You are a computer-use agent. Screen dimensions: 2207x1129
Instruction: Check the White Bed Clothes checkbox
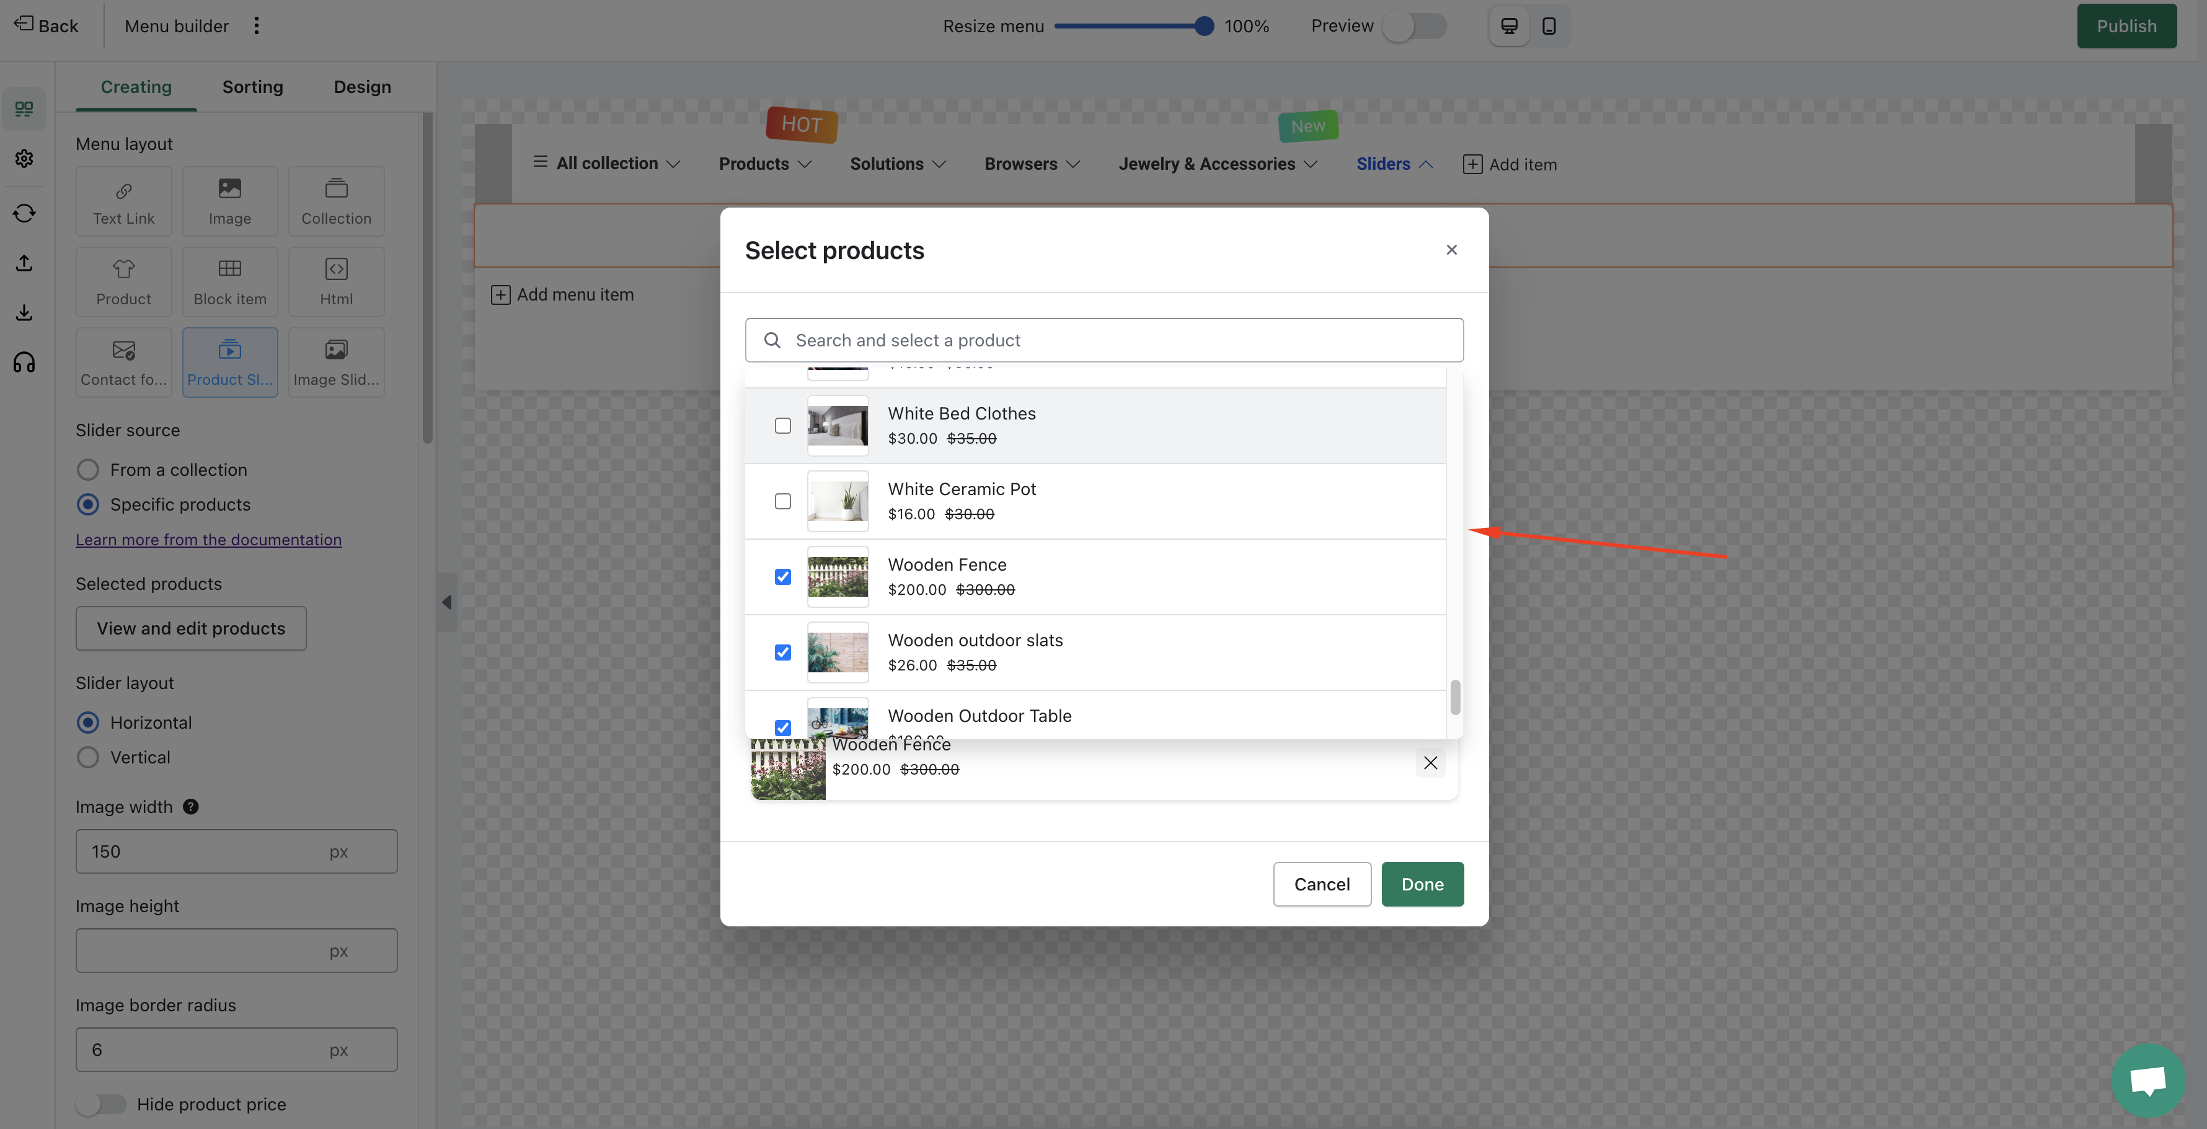(782, 426)
